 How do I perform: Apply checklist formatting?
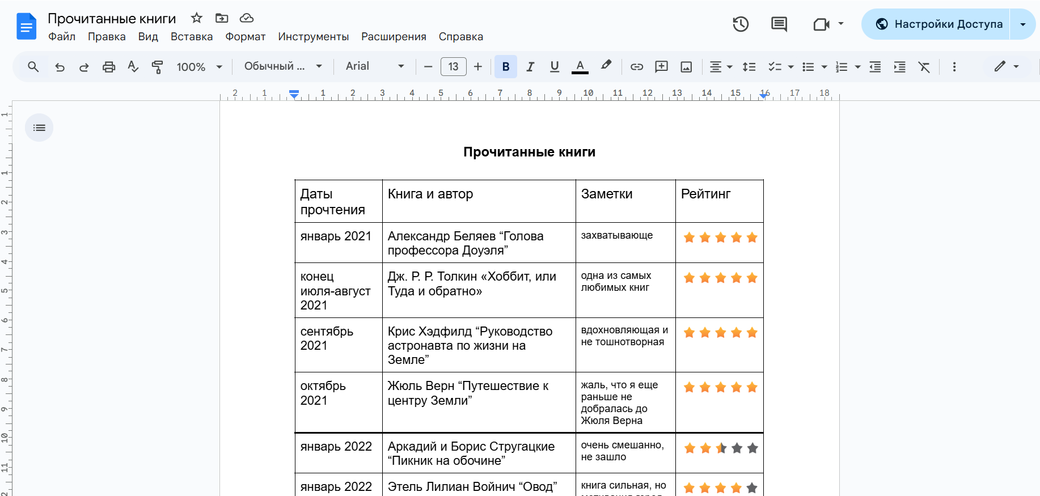(x=775, y=67)
